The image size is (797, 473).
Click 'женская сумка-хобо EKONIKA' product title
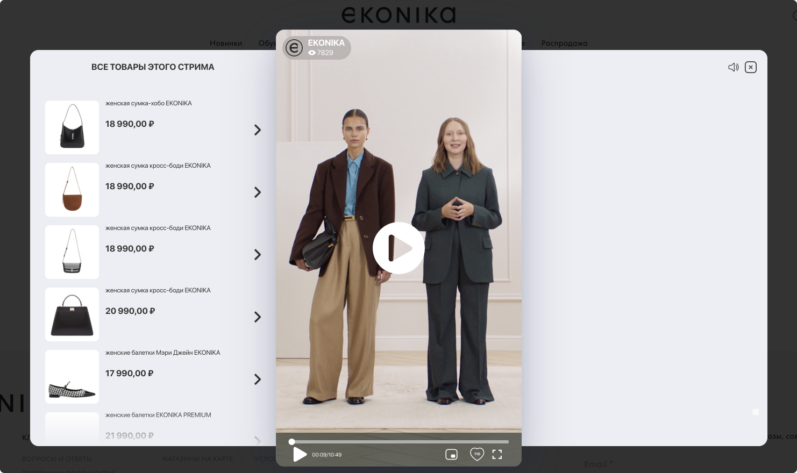click(148, 103)
